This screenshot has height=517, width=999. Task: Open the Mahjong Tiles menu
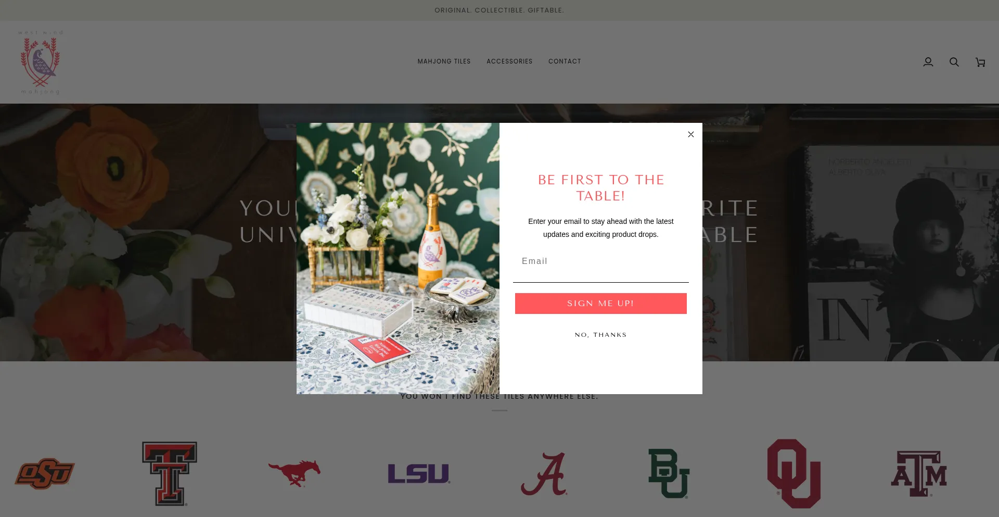click(x=444, y=61)
